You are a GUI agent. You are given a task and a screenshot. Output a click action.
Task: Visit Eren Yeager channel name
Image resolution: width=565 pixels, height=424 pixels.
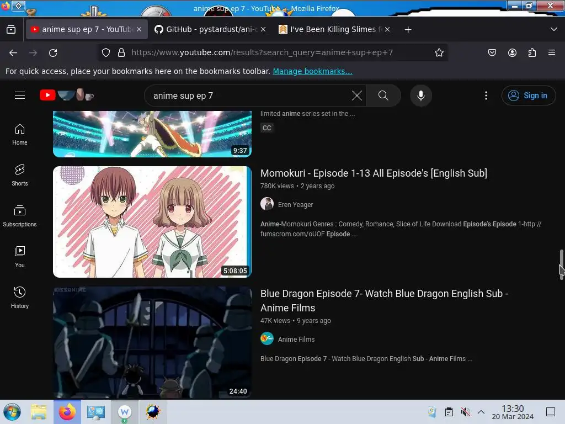(296, 204)
